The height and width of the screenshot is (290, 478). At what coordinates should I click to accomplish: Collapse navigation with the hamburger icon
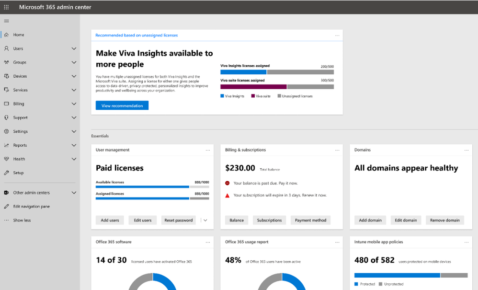[6, 21]
